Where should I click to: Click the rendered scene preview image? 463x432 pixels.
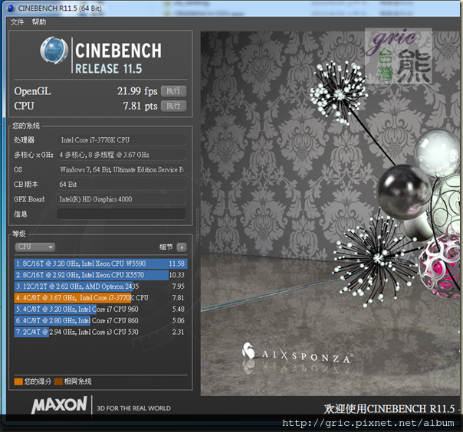pyautogui.click(x=330, y=214)
